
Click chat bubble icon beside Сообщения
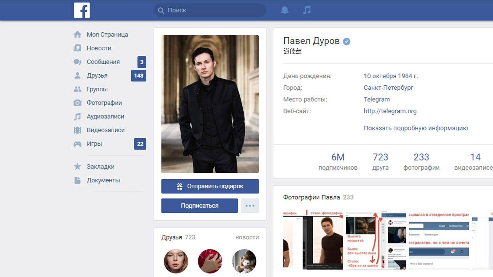pos(77,62)
